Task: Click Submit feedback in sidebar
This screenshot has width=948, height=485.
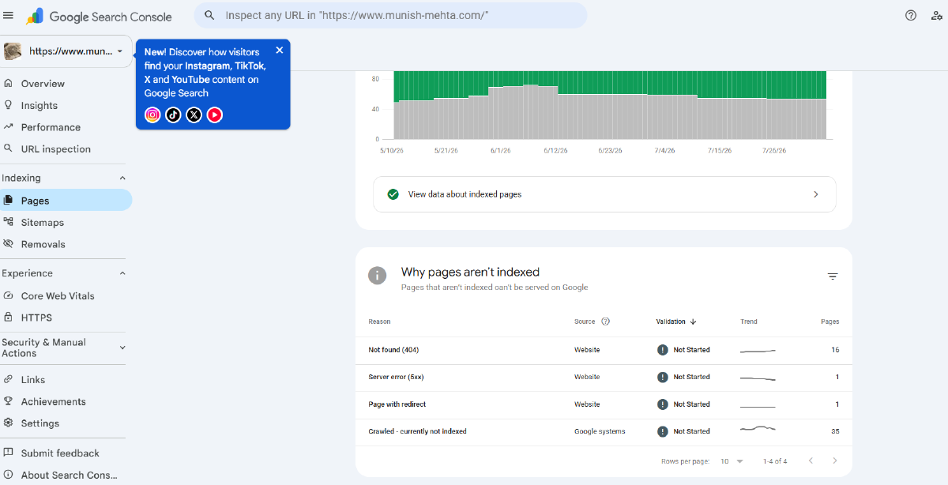Action: click(x=60, y=453)
